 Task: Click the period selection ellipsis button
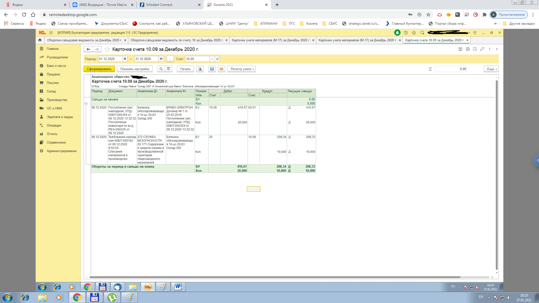[170, 59]
